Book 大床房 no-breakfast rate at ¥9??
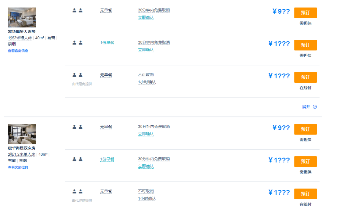350x208 pixels. pyautogui.click(x=305, y=13)
